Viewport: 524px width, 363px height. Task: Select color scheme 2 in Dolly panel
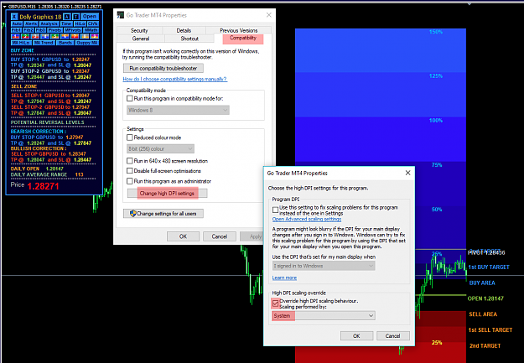25,36
